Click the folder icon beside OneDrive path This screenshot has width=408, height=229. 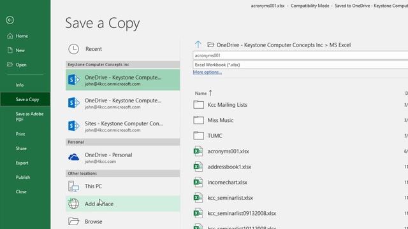click(210, 45)
